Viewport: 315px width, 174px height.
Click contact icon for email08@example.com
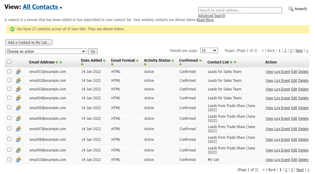[18, 140]
